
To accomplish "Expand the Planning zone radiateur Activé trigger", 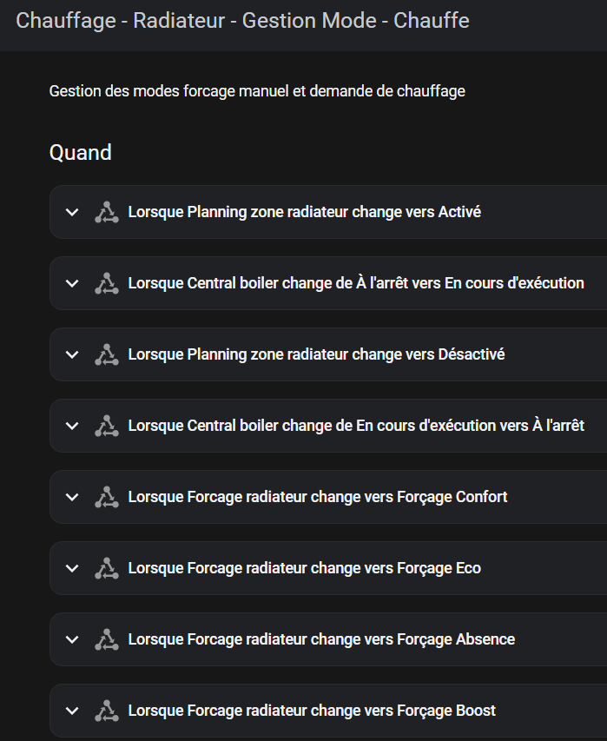I will (72, 212).
